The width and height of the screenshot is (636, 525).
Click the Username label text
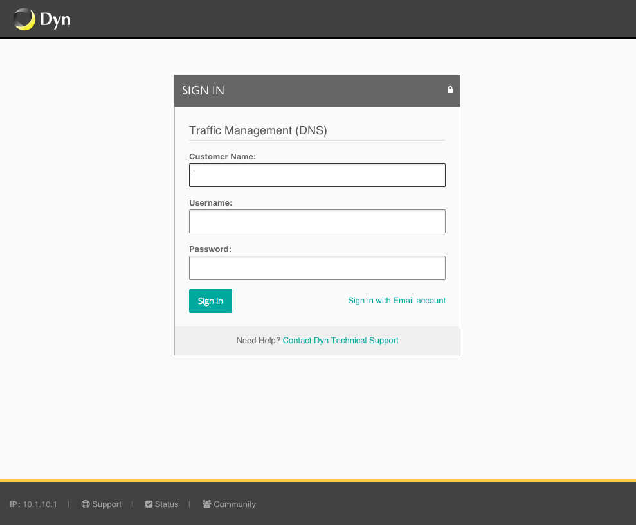[210, 202]
